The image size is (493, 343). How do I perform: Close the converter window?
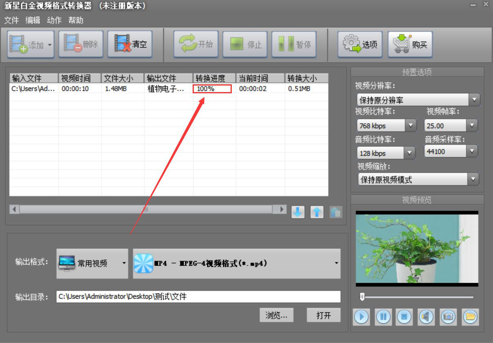[486, 4]
